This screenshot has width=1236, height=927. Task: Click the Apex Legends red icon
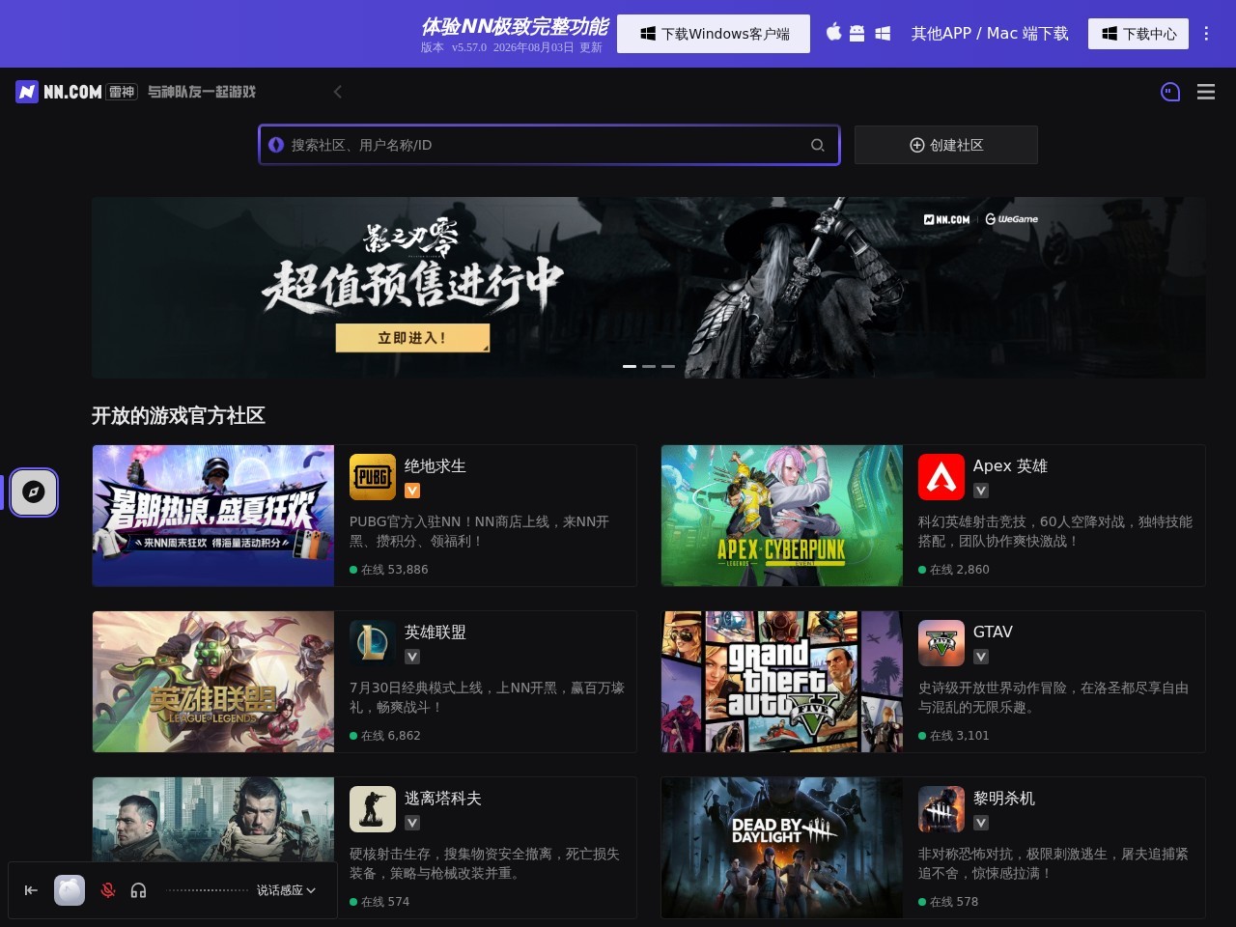click(941, 477)
